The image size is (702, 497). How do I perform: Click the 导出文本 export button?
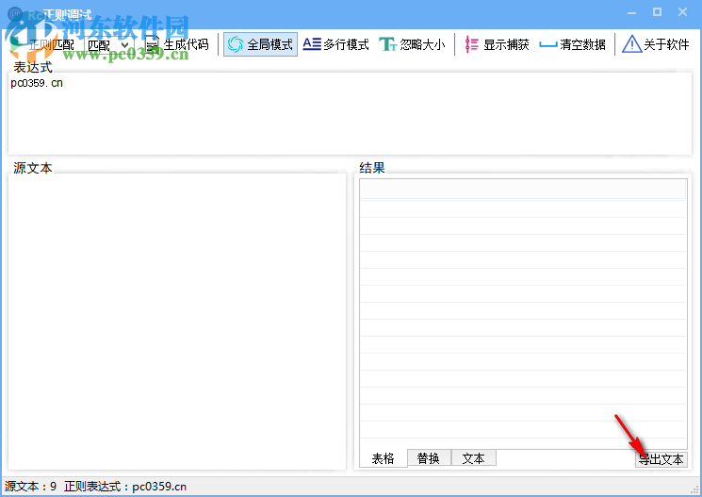tap(661, 459)
